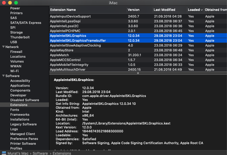
Task: Select the AppleInputDeviceSupport row
Action: pyautogui.click(x=138, y=16)
